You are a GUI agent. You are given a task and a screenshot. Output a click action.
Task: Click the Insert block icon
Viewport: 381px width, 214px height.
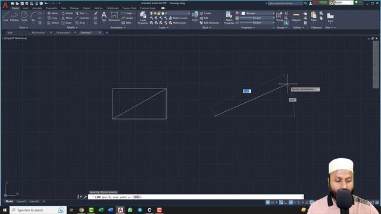pyautogui.click(x=195, y=17)
